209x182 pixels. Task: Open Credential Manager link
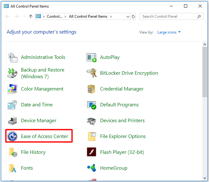click(x=122, y=89)
